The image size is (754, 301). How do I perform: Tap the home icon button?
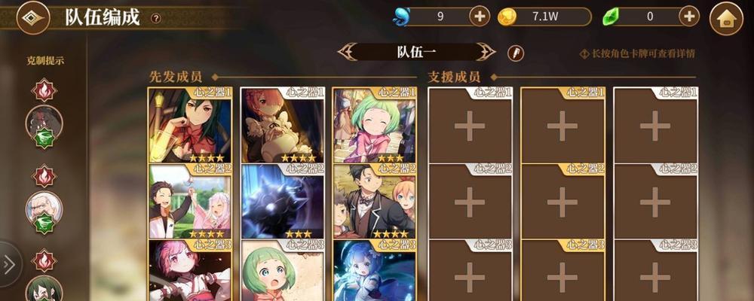point(726,18)
